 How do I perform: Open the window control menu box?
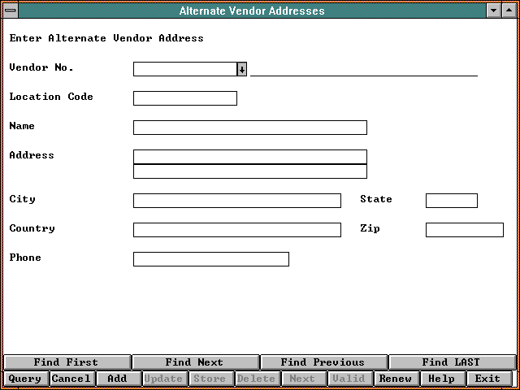tap(9, 11)
